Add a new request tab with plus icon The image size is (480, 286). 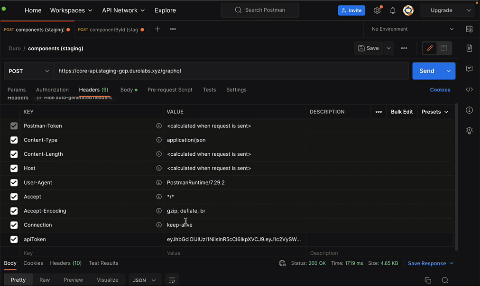click(157, 29)
